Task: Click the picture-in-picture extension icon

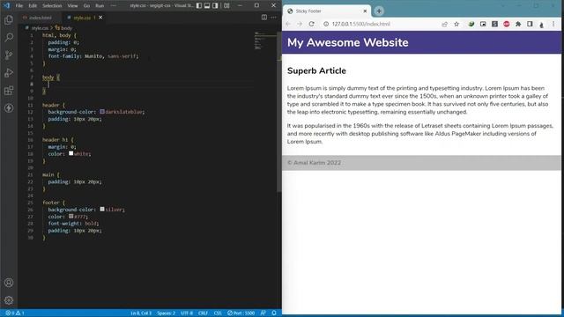Action: (483, 24)
